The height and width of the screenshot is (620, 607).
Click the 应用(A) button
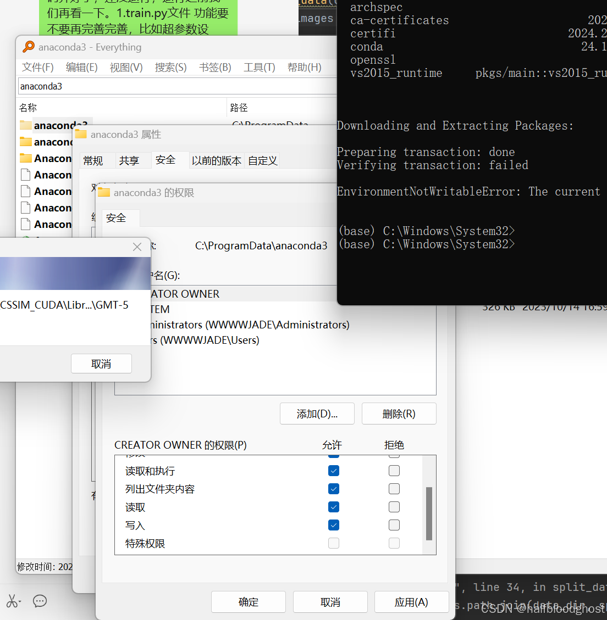pos(411,602)
